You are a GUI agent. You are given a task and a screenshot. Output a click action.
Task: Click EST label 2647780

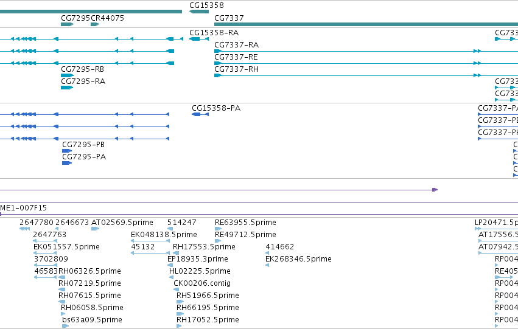coord(37,223)
